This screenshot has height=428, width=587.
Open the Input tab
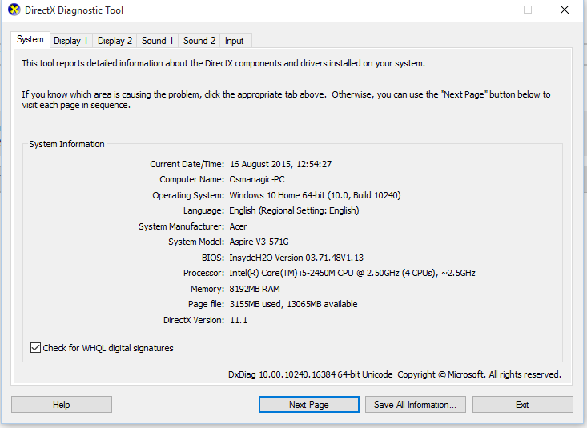235,41
